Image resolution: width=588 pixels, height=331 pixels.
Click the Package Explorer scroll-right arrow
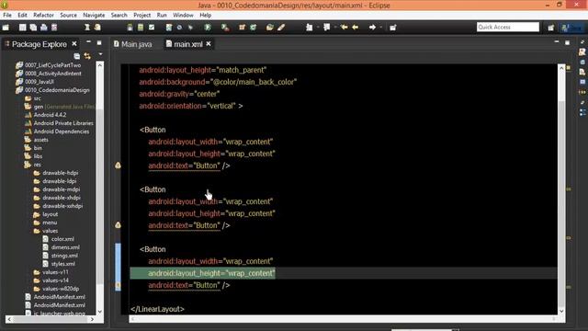click(92, 319)
